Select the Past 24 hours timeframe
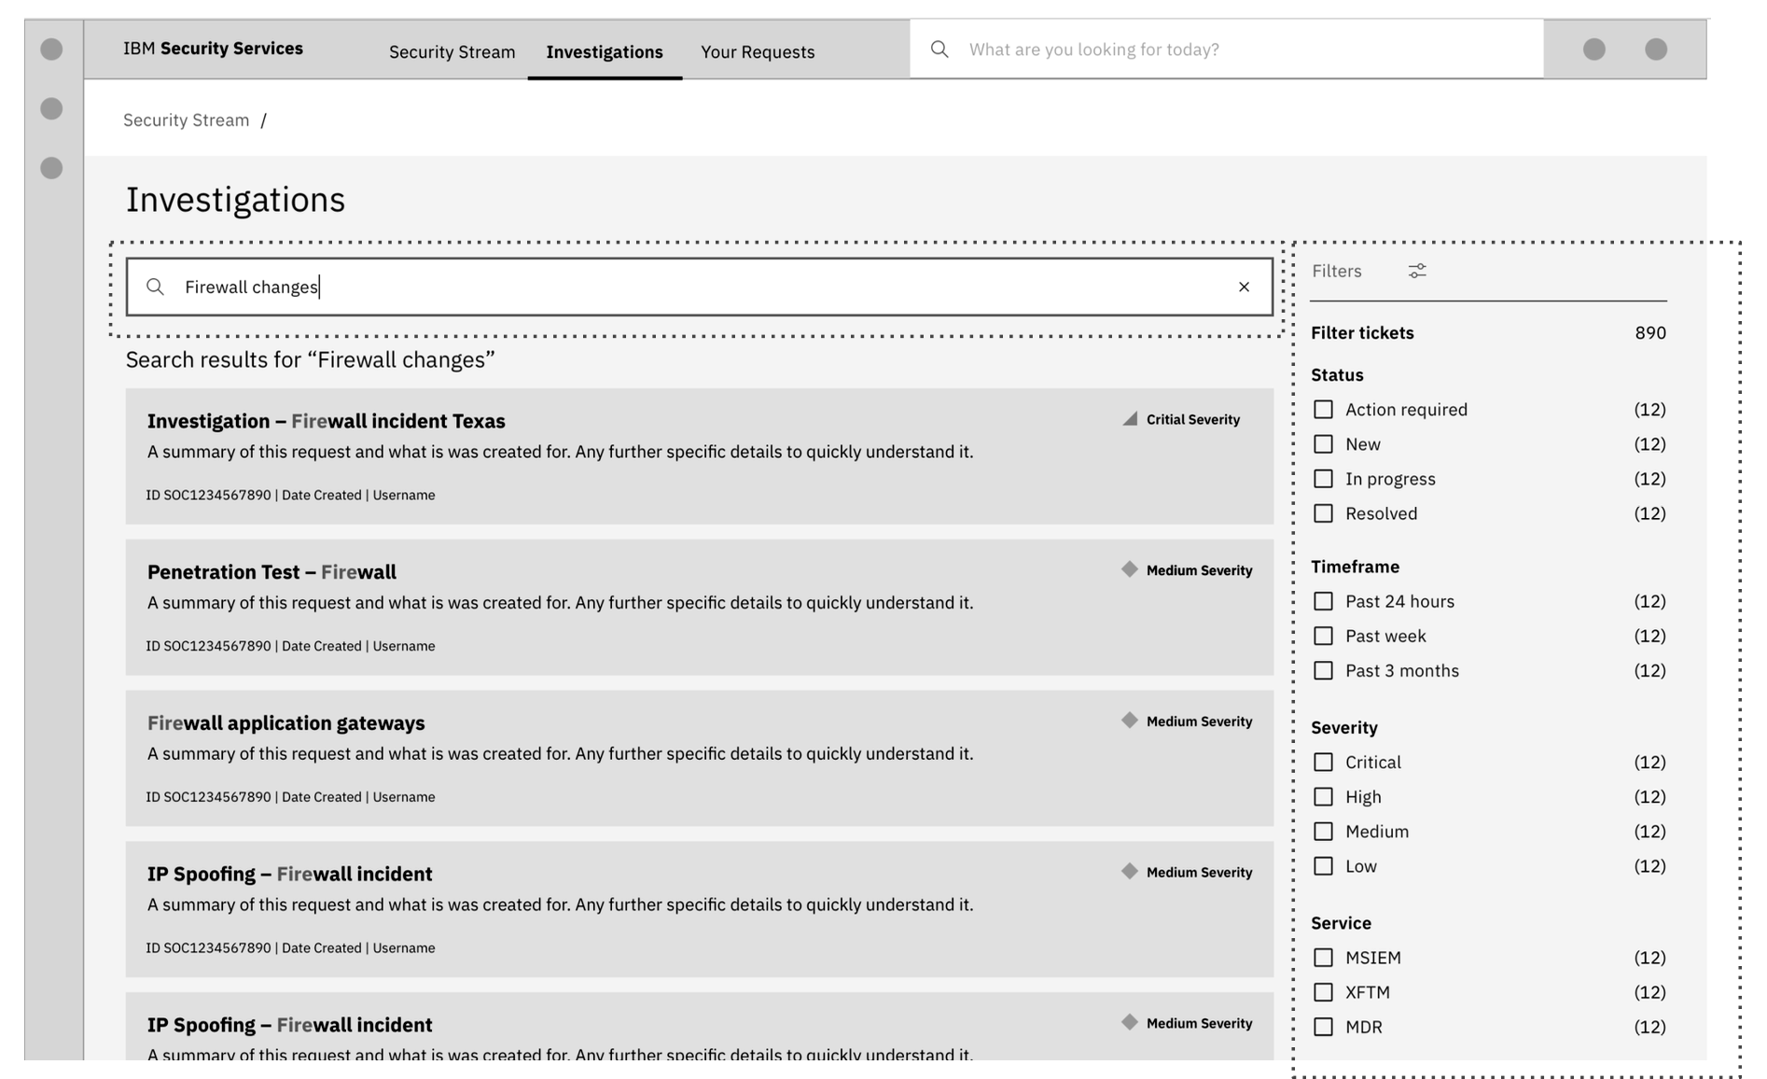This screenshot has height=1079, width=1767. (x=1323, y=601)
